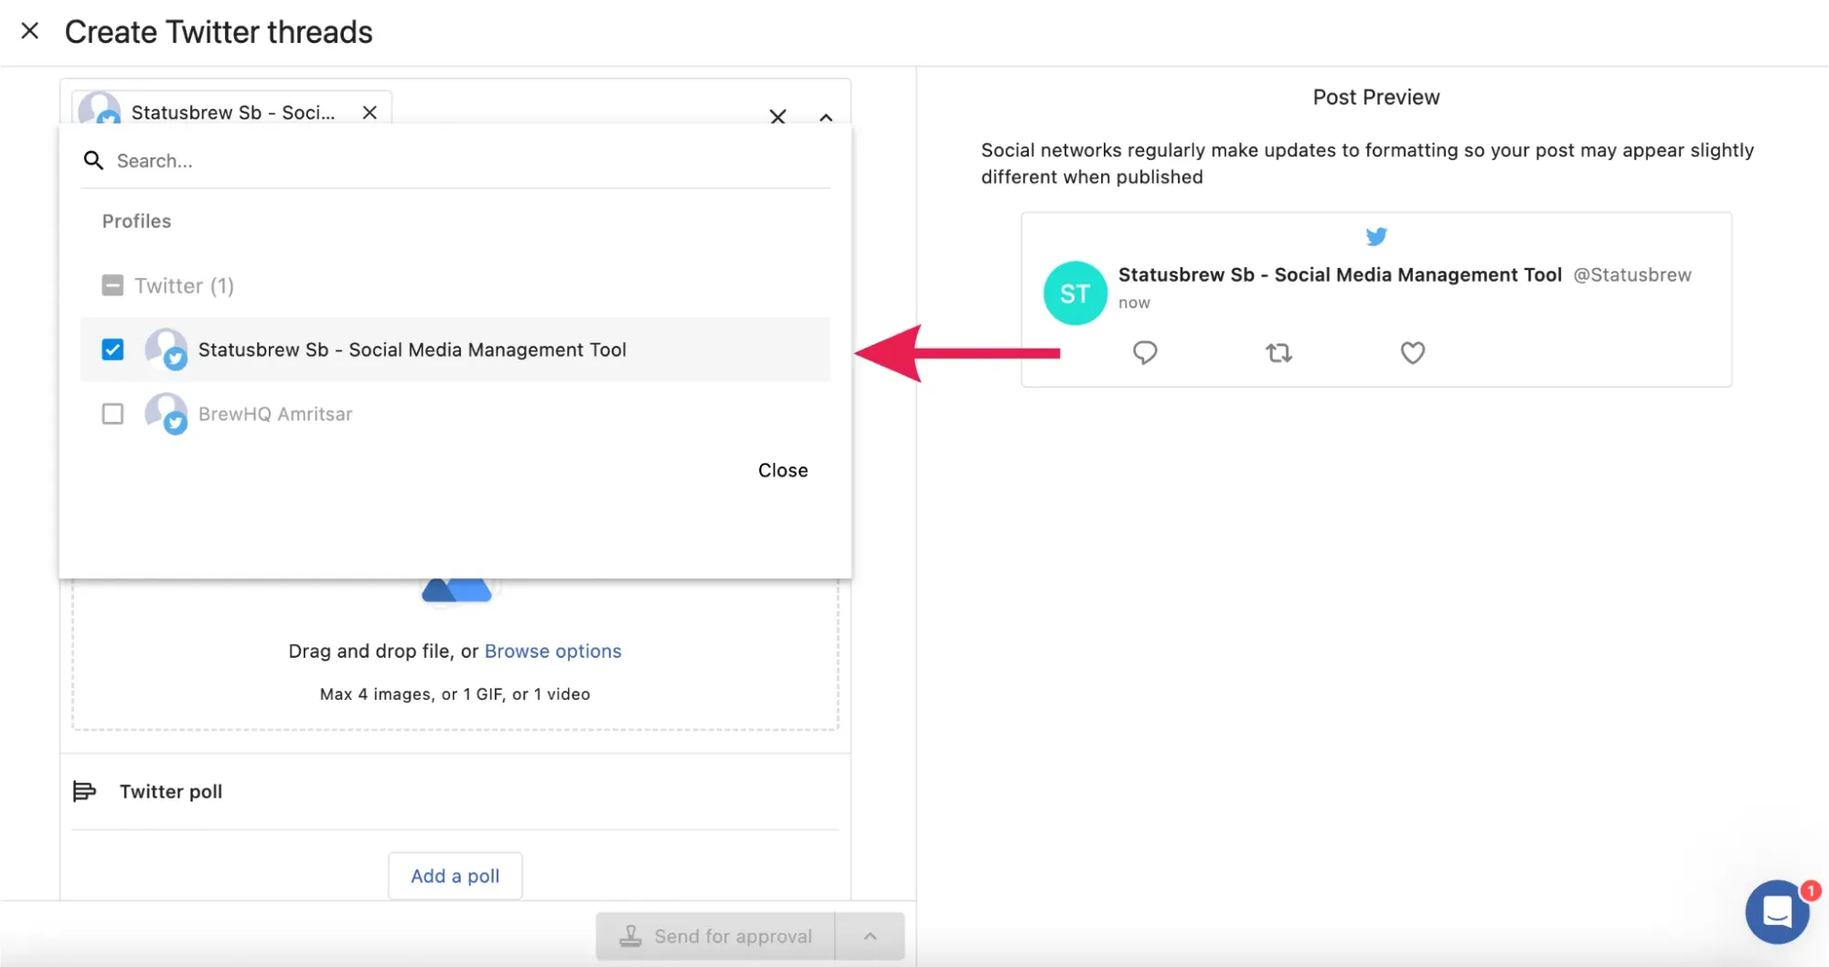
Task: Expand Send for approval options arrow
Action: coord(870,936)
